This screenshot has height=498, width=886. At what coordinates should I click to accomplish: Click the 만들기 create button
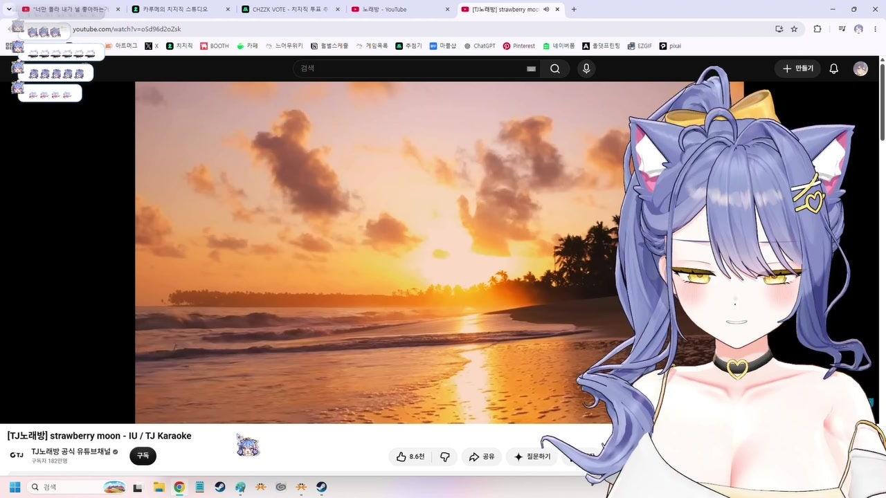(x=797, y=68)
